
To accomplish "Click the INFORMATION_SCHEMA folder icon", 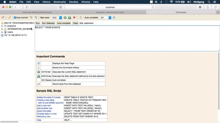I will 5,29.
